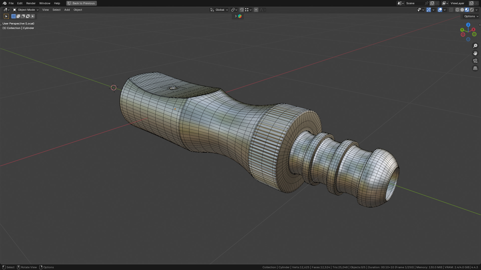Open the viewport View menu
Image resolution: width=481 pixels, height=270 pixels.
(45, 10)
